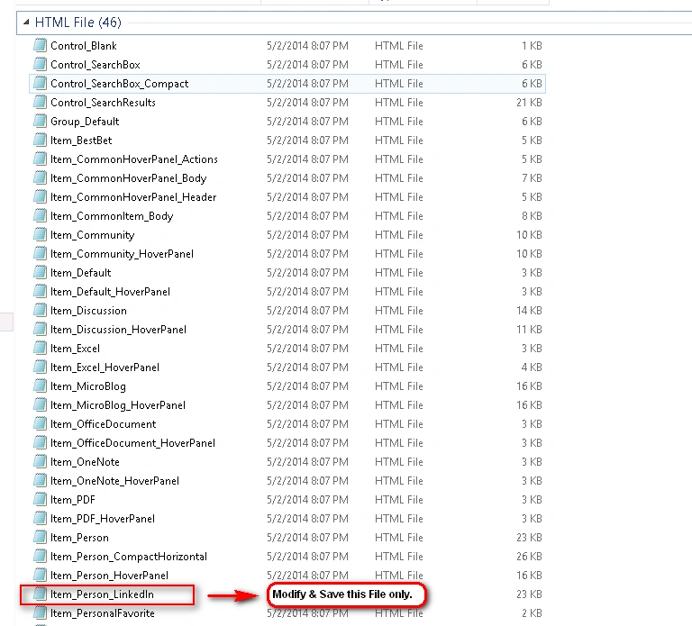Click the HTML File (46) group header text
692x626 pixels.
(78, 22)
